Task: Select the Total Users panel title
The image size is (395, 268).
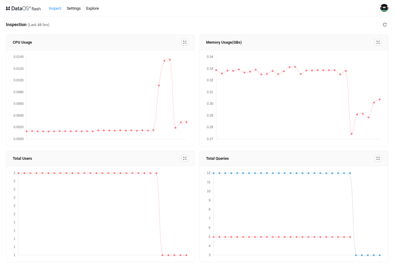Action: (x=22, y=159)
